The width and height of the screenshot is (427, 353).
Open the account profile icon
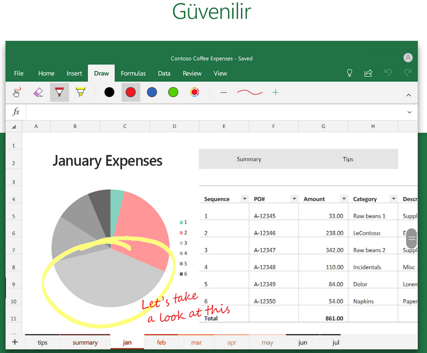pyautogui.click(x=408, y=57)
